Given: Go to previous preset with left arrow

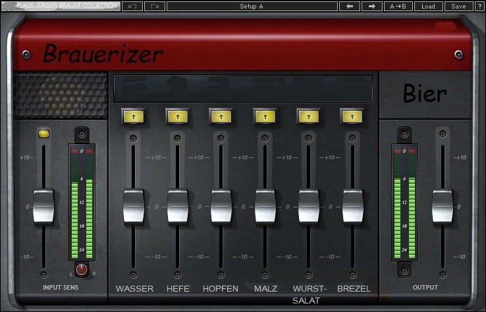Looking at the screenshot, I should pyautogui.click(x=349, y=6).
